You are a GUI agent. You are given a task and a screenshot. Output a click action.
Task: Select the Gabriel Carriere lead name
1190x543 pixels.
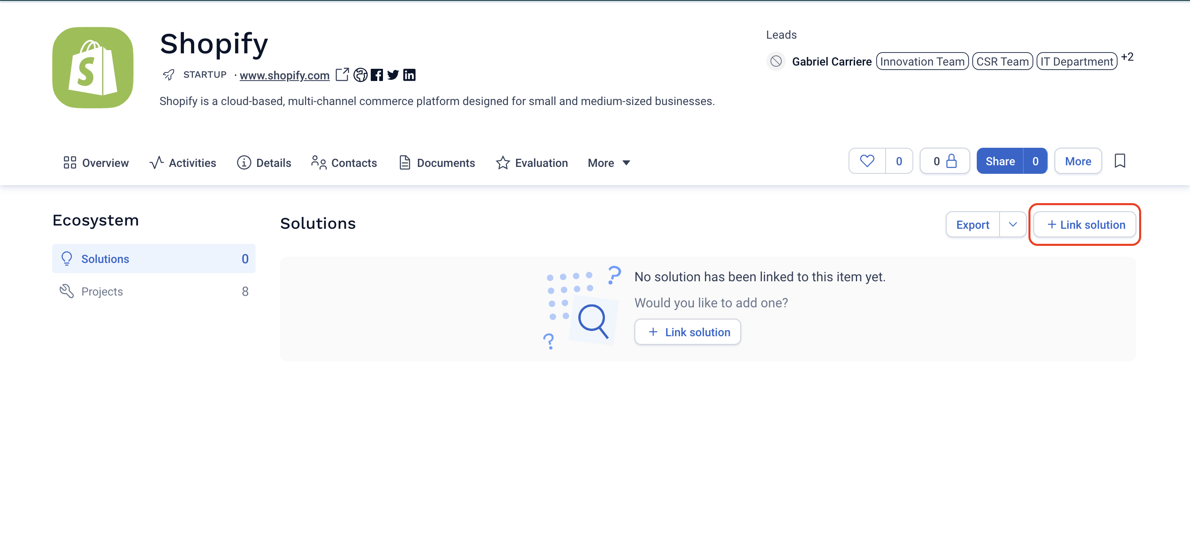click(x=832, y=61)
